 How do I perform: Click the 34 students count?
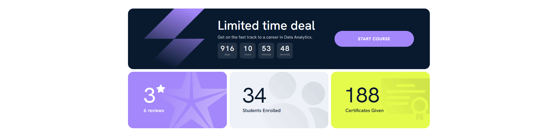[x=254, y=95]
